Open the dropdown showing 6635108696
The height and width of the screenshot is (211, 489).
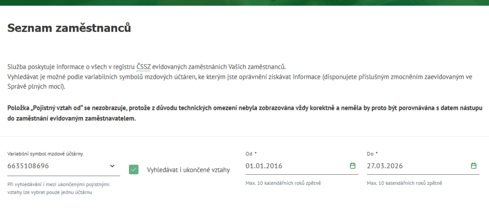(x=57, y=166)
